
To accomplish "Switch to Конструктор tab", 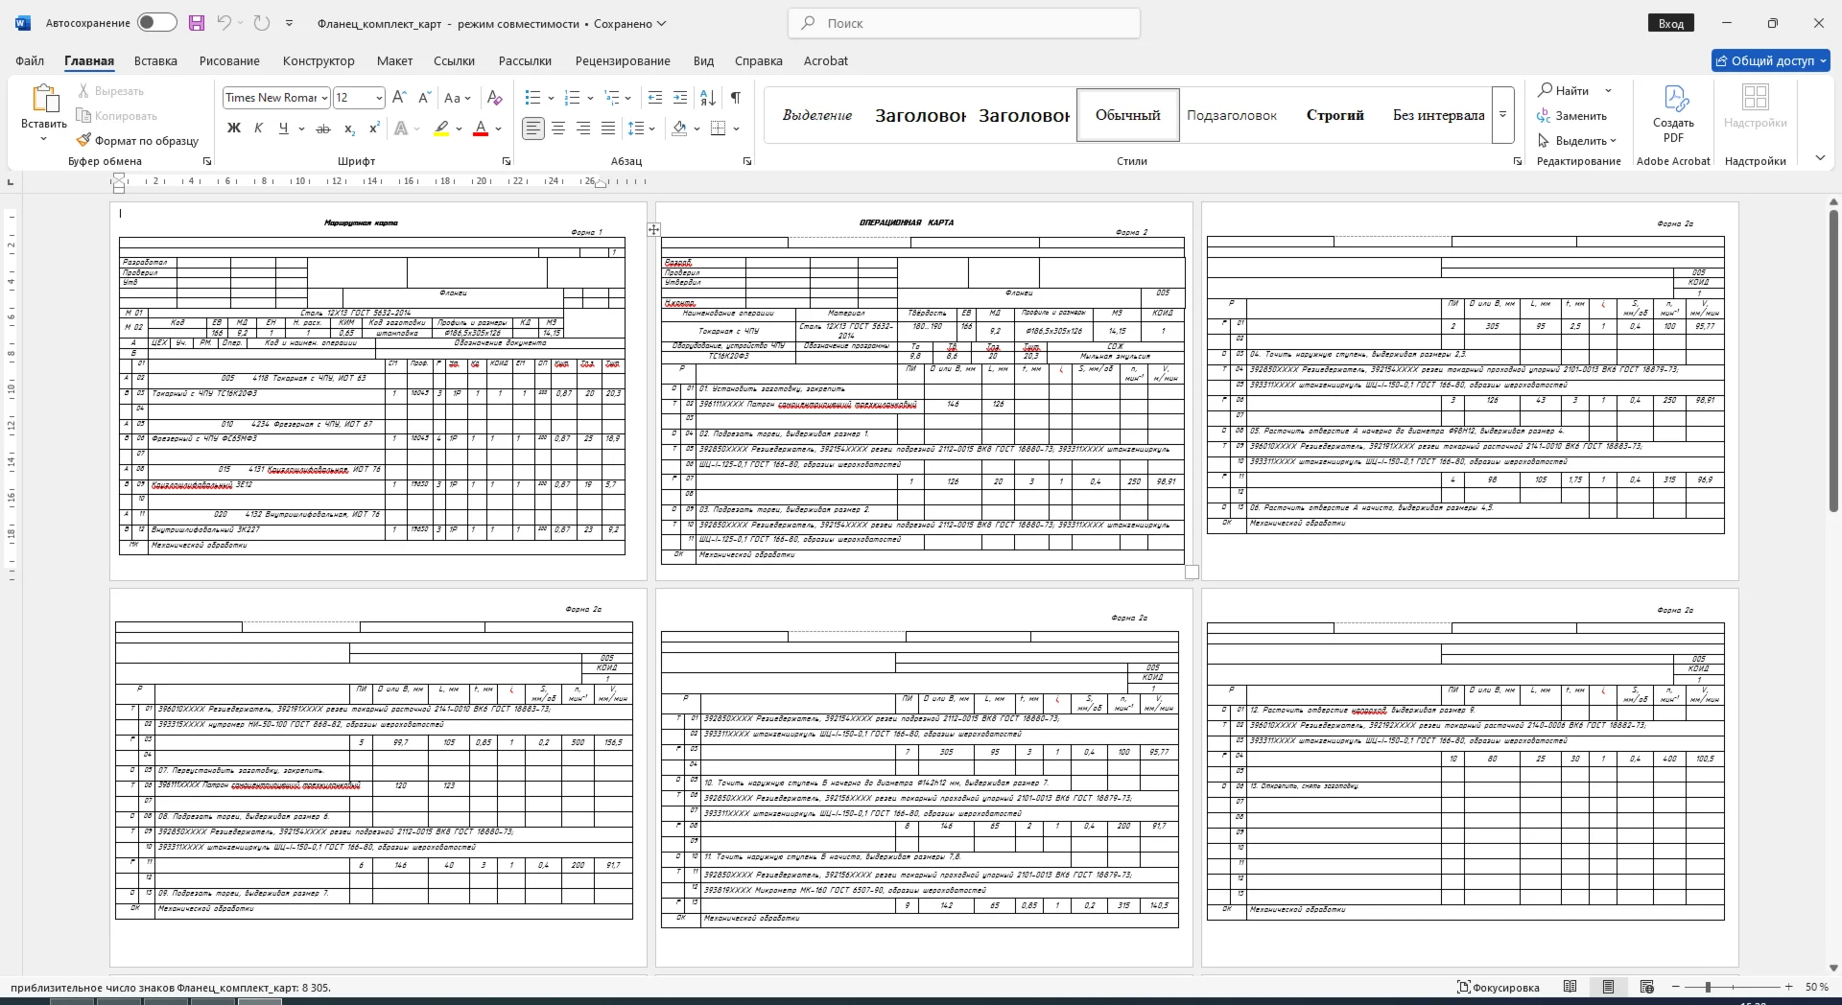I will (x=319, y=60).
